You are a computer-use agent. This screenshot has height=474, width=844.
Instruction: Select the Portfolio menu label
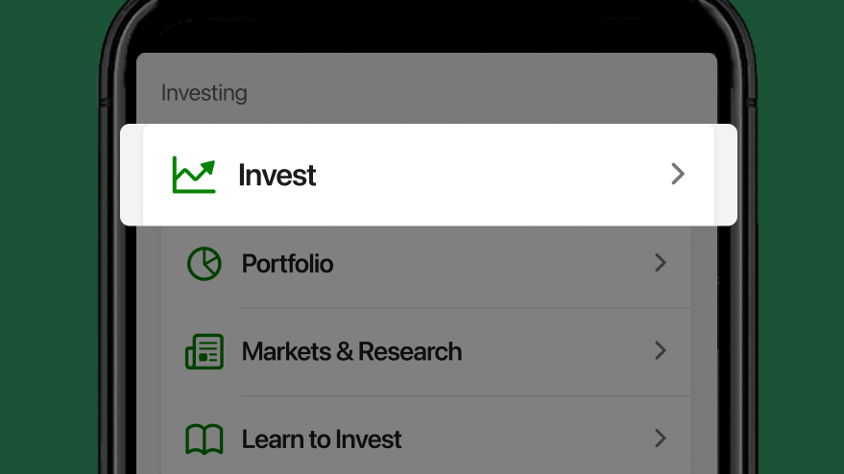point(287,264)
